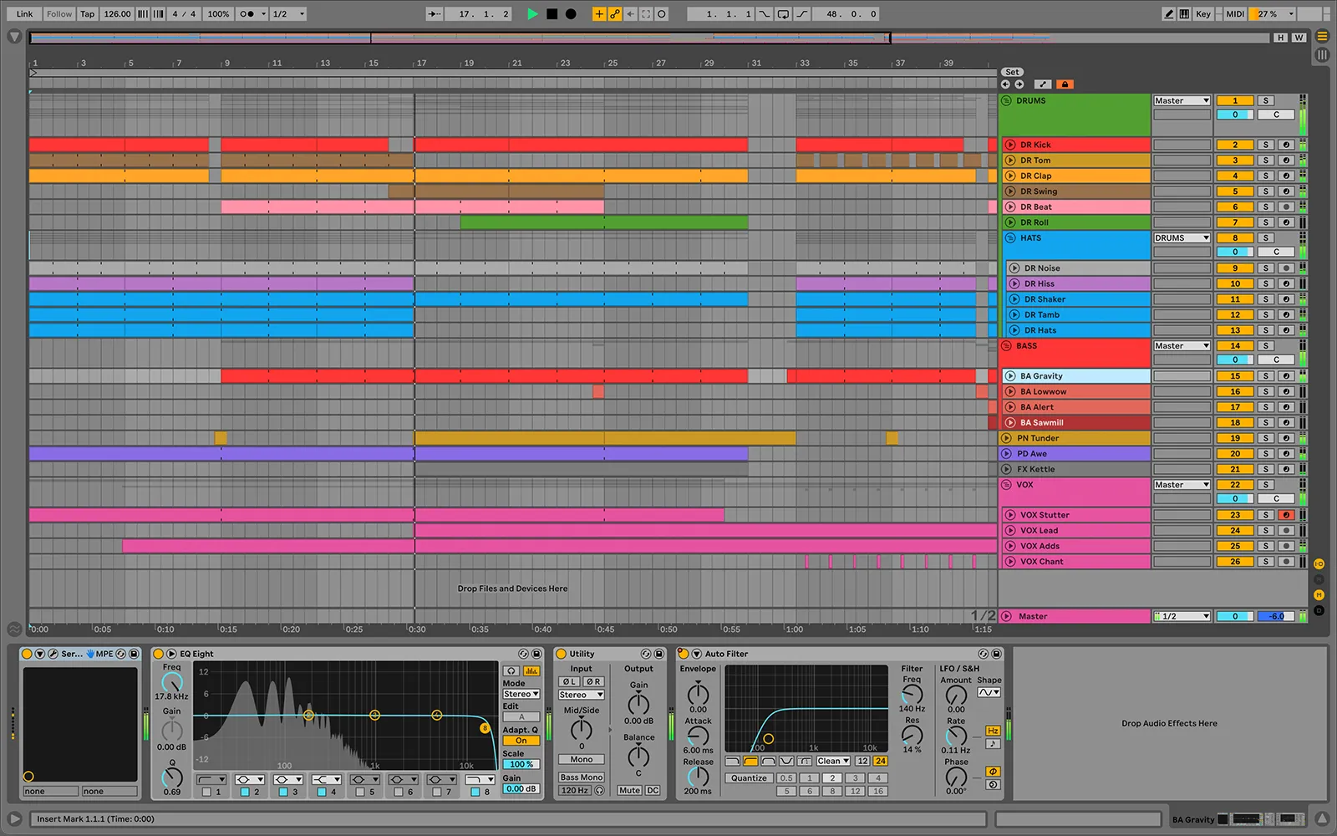Toggle the arrangement Loop switch
This screenshot has height=836, width=1337.
pos(783,14)
